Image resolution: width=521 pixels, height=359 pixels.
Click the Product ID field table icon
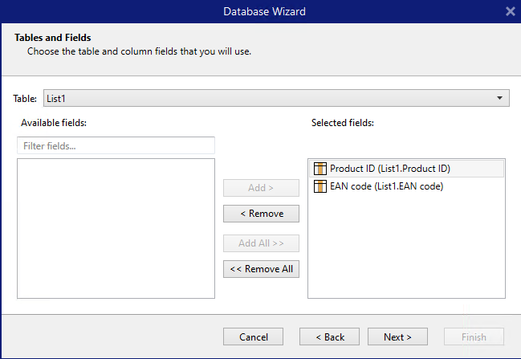coord(320,169)
